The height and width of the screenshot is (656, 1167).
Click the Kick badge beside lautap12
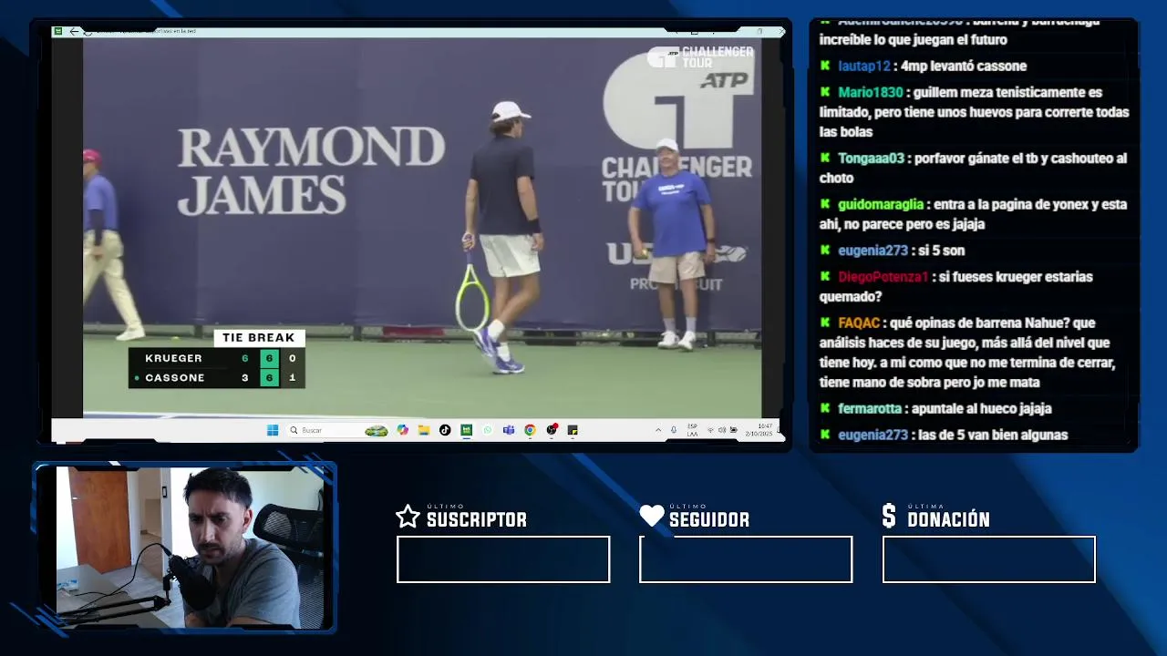825,66
